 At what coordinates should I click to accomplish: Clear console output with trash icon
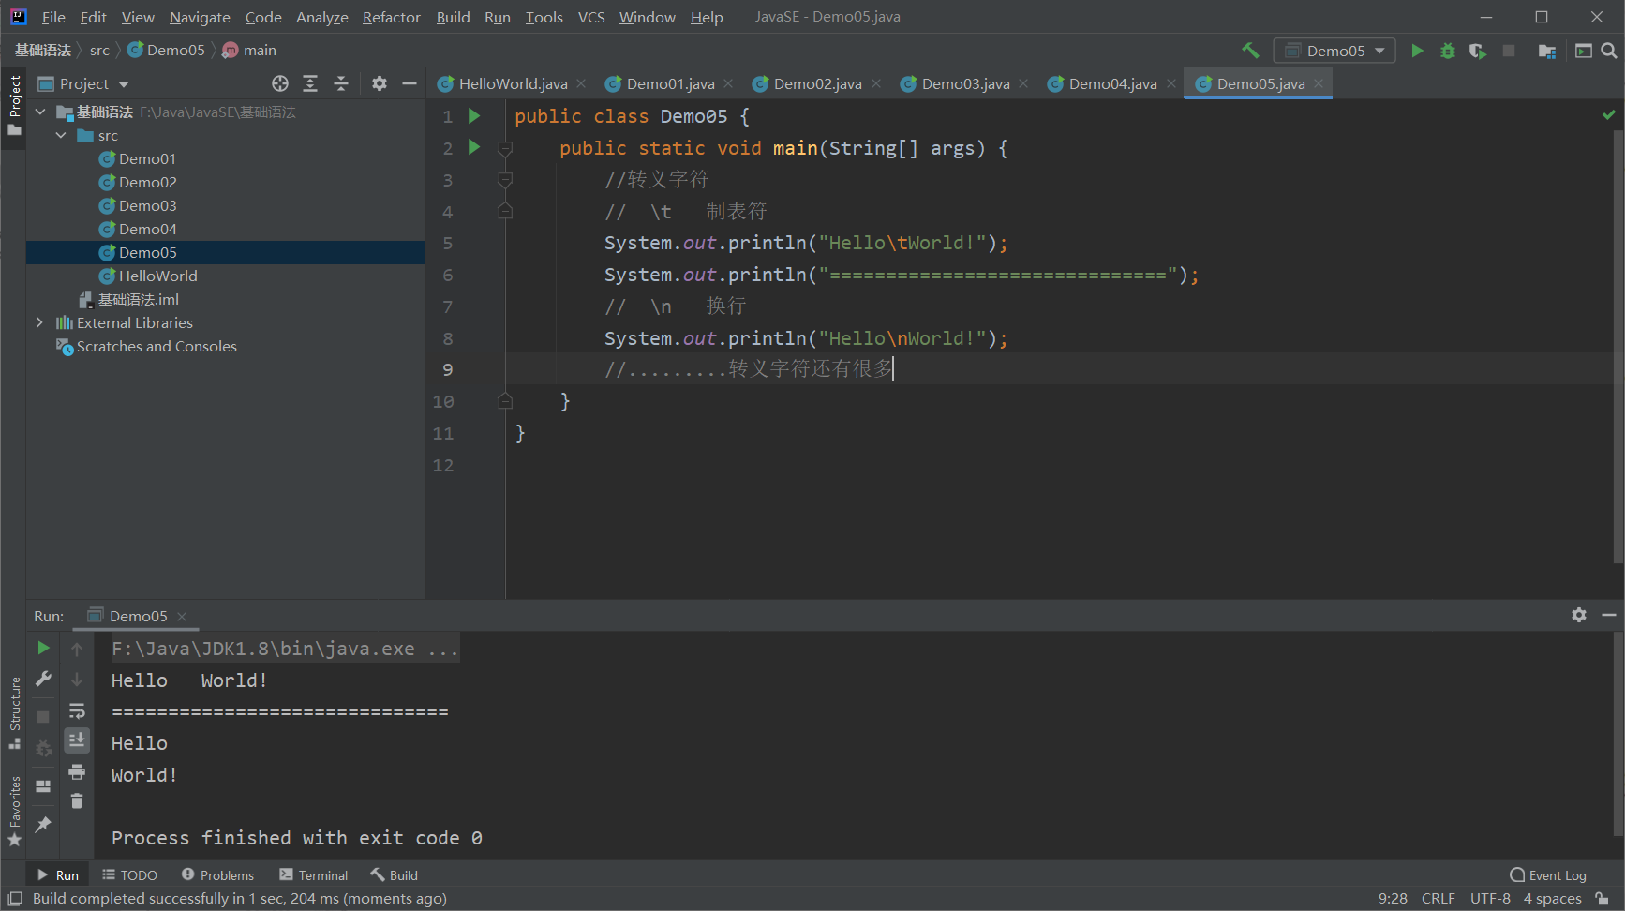(x=77, y=801)
